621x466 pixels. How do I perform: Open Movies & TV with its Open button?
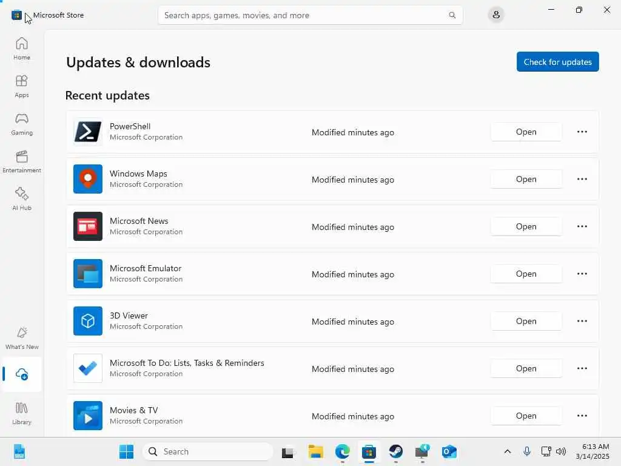point(526,416)
